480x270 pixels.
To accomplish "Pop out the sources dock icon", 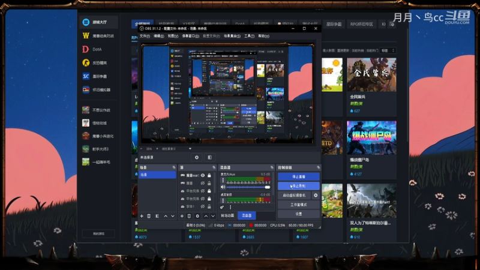I will pyautogui.click(x=214, y=167).
